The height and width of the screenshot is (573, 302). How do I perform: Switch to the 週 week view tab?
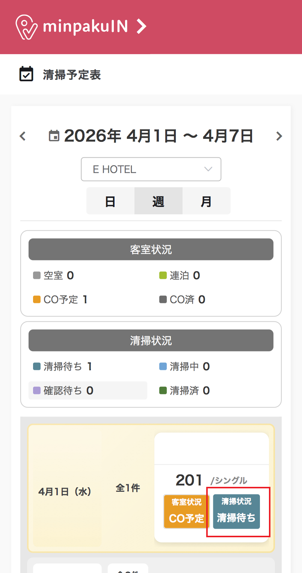158,201
